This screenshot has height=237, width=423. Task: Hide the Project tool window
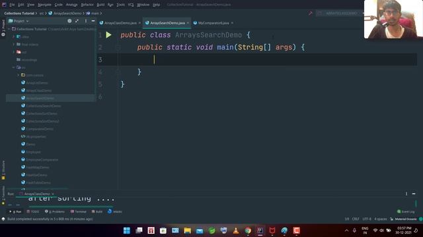93,21
